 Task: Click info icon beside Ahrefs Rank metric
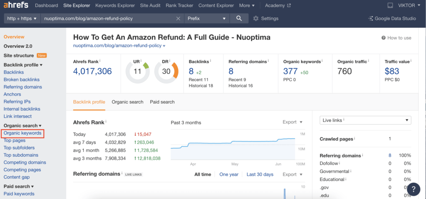pos(100,61)
